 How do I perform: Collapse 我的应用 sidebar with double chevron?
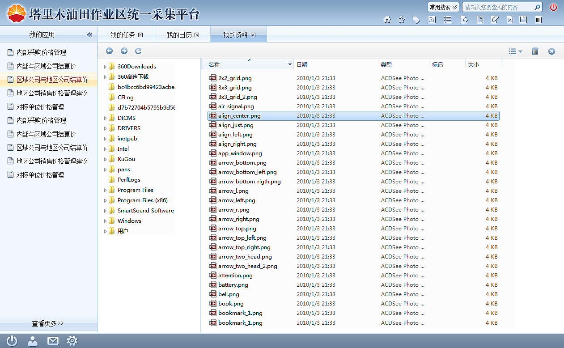point(89,34)
